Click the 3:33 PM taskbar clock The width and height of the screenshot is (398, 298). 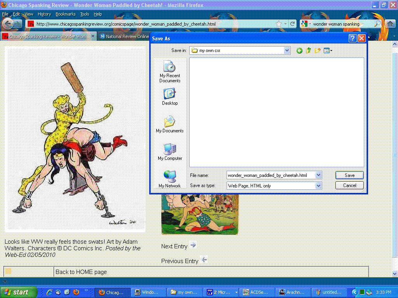(x=384, y=292)
